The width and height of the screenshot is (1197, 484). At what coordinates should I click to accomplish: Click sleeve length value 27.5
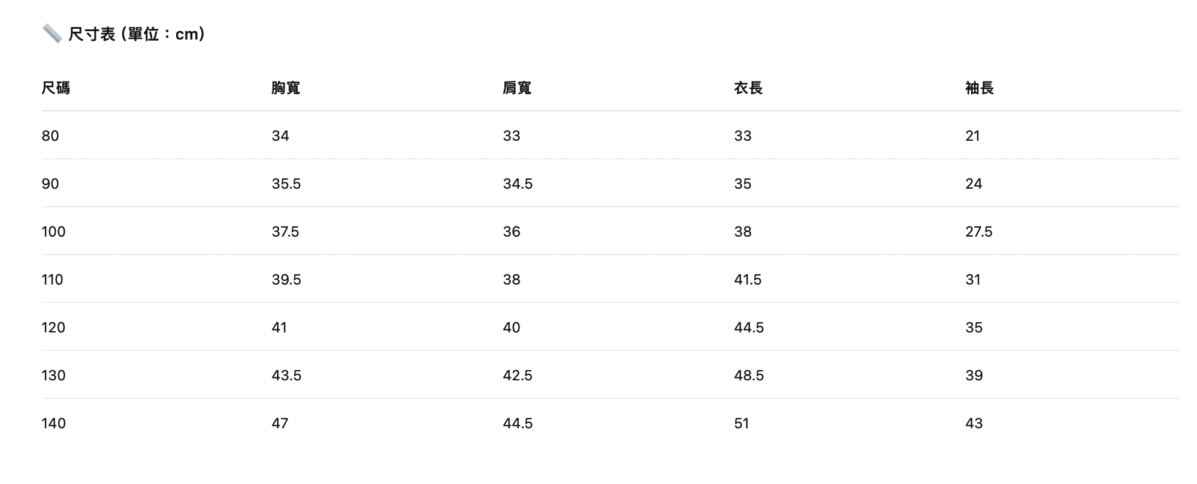[979, 232]
